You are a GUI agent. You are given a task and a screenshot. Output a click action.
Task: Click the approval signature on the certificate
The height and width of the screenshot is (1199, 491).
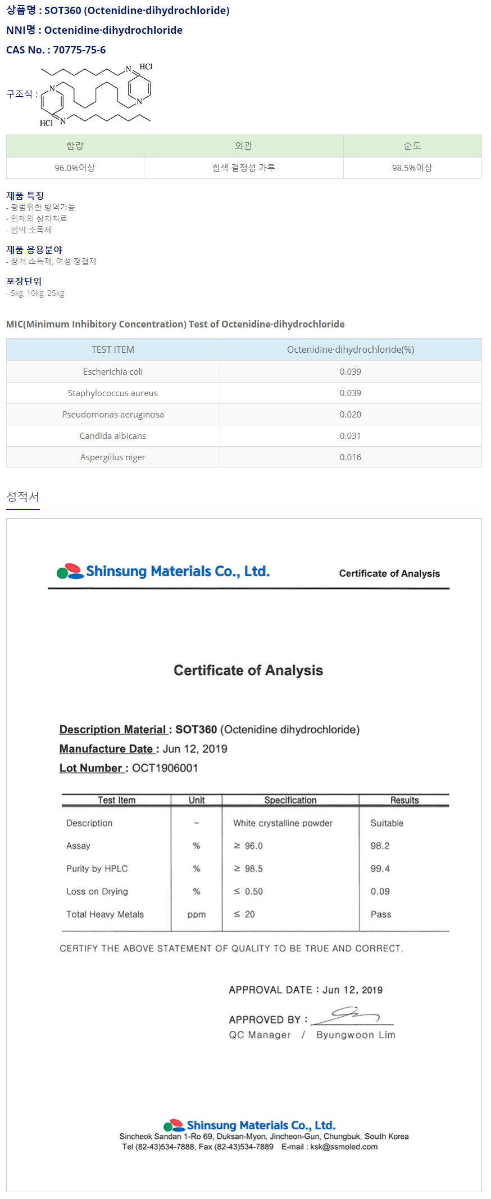coord(352,1017)
